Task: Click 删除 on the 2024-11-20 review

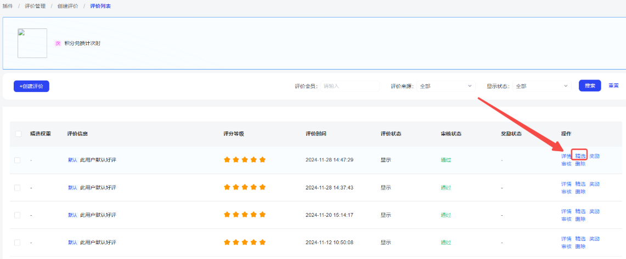Action: click(580, 219)
